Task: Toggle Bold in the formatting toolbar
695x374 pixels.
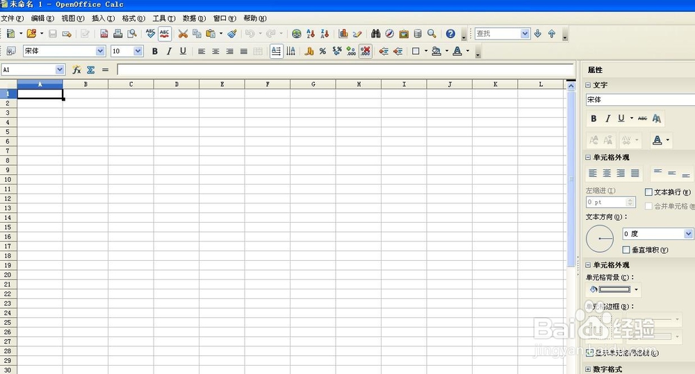Action: [x=155, y=51]
